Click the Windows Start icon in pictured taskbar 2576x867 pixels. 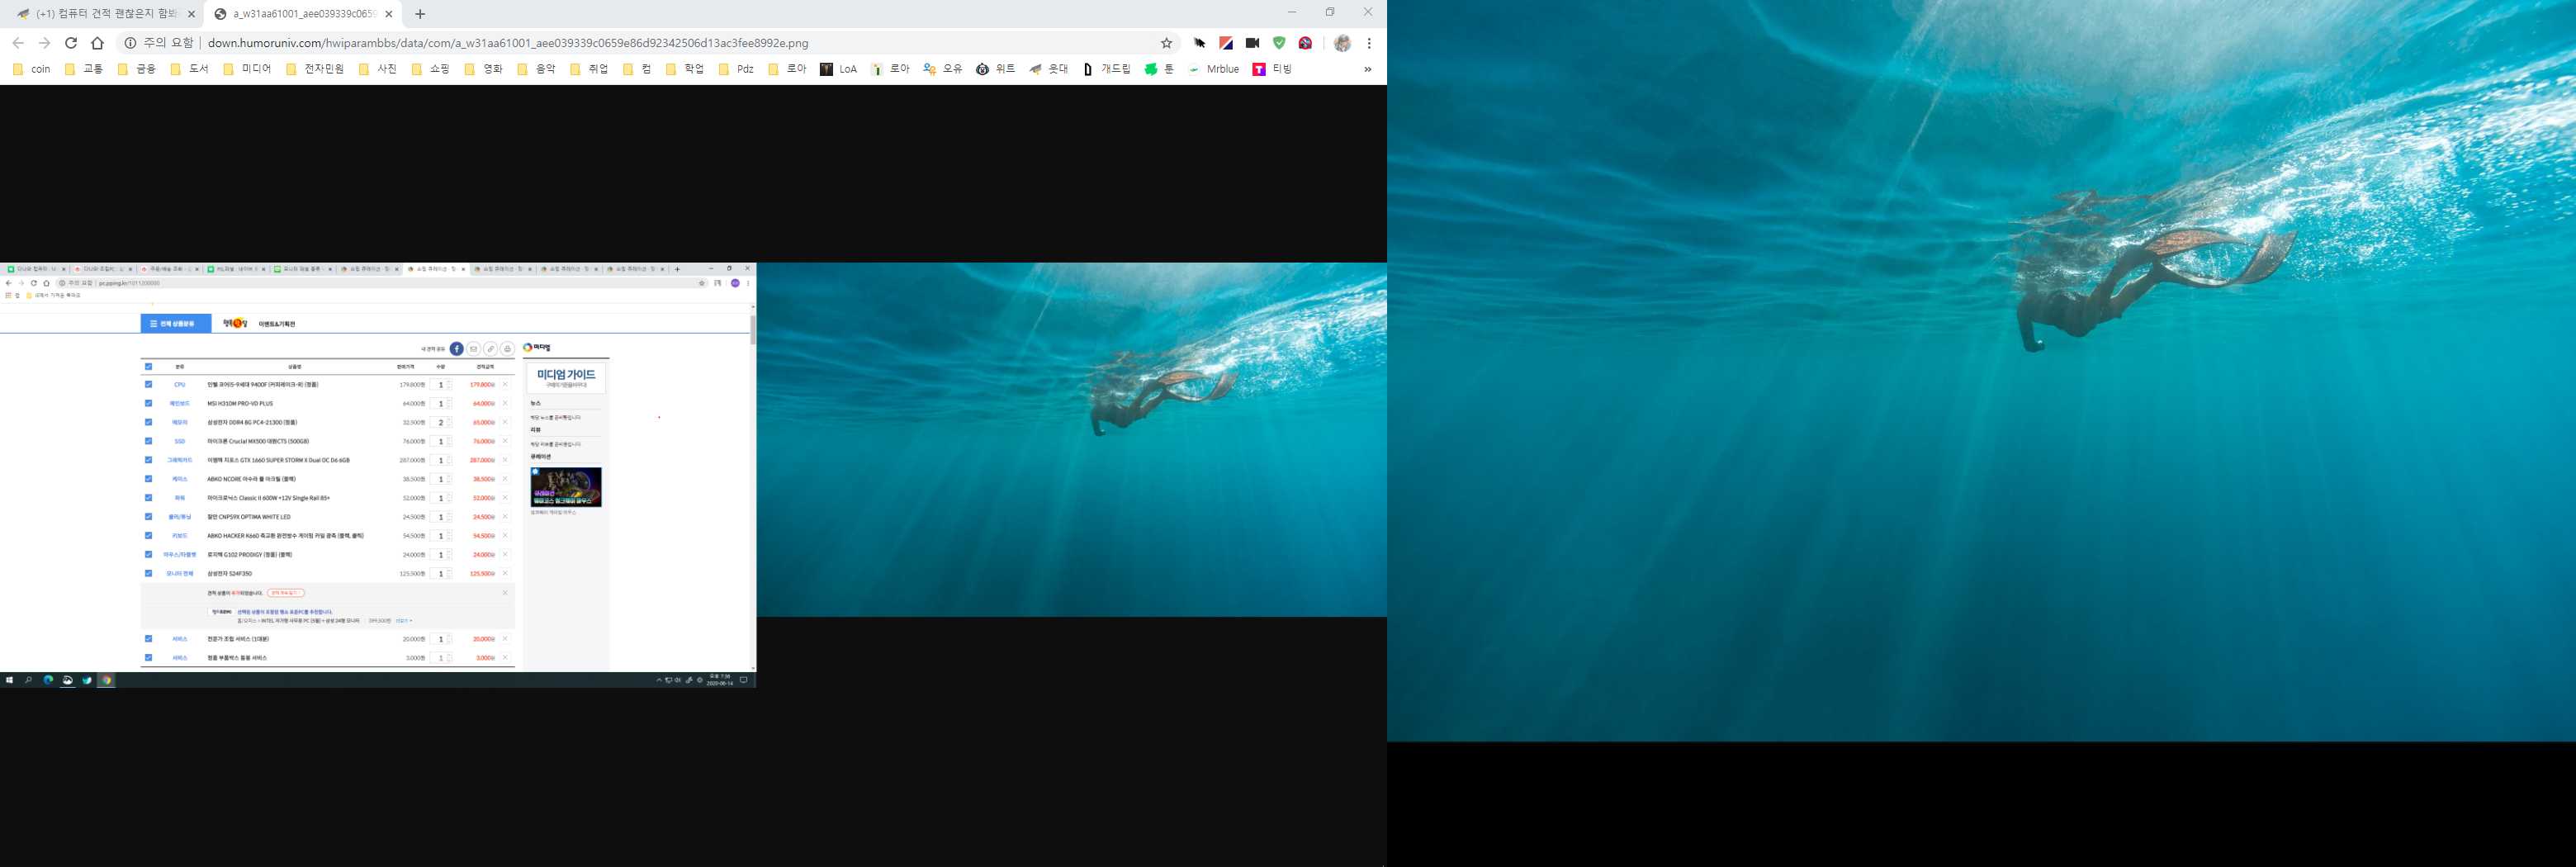(x=10, y=680)
